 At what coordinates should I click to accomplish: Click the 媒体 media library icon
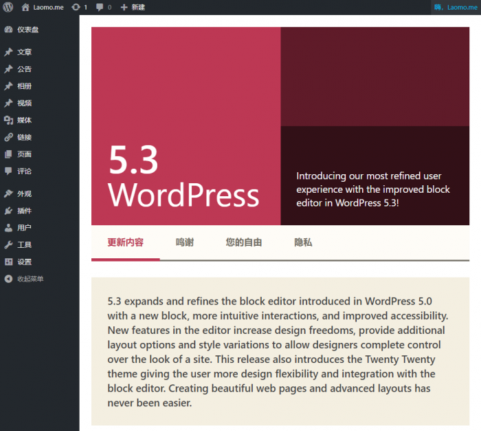(8, 120)
